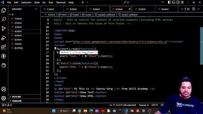Open the Accounts menu icon
Viewport: 203px width, 114px height.
pyautogui.click(x=3, y=89)
